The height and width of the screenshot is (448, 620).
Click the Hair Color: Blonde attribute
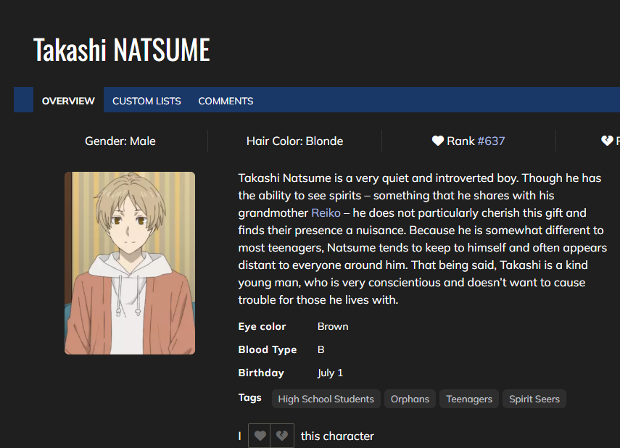tap(294, 141)
